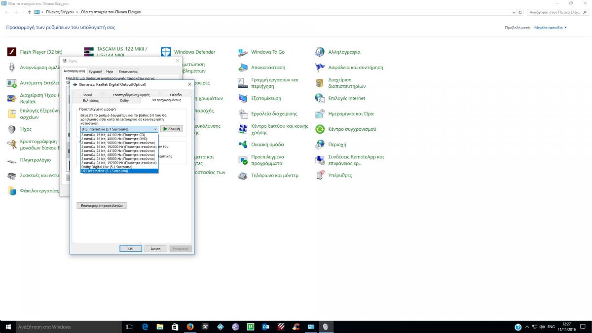
Task: Select highlighted DTS Interactive list entry
Action: (119, 171)
